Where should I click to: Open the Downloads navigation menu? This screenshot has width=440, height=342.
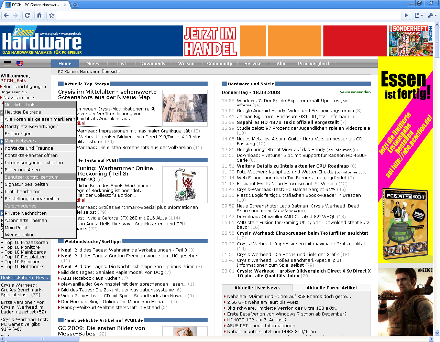(x=153, y=64)
